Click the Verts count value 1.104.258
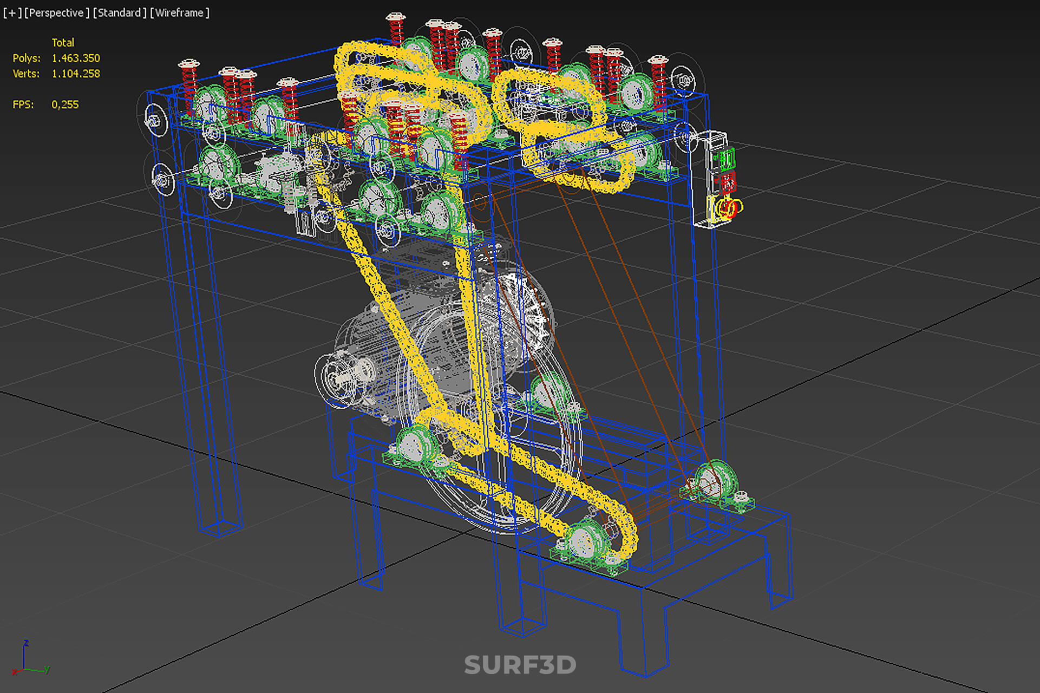 pyautogui.click(x=76, y=74)
